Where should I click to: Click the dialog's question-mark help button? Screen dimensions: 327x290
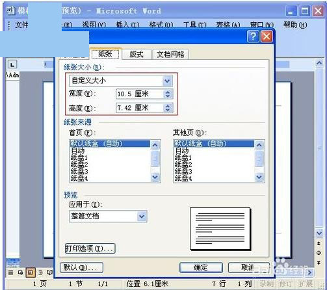click(253, 36)
